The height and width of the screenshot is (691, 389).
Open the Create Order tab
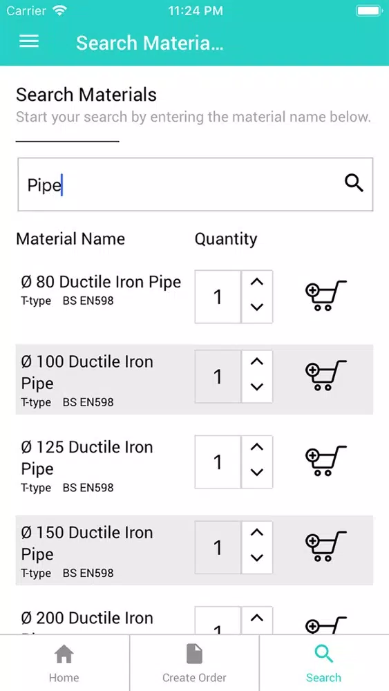pos(194,663)
